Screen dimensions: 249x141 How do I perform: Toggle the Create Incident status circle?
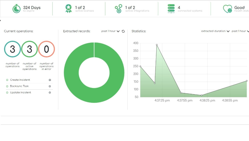coord(7,80)
